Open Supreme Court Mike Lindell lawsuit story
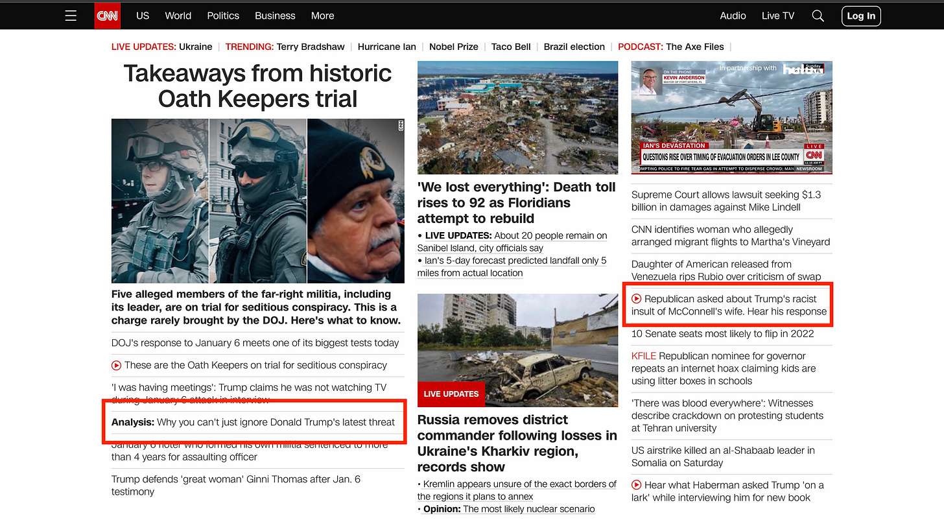This screenshot has height=520, width=944. pyautogui.click(x=726, y=201)
